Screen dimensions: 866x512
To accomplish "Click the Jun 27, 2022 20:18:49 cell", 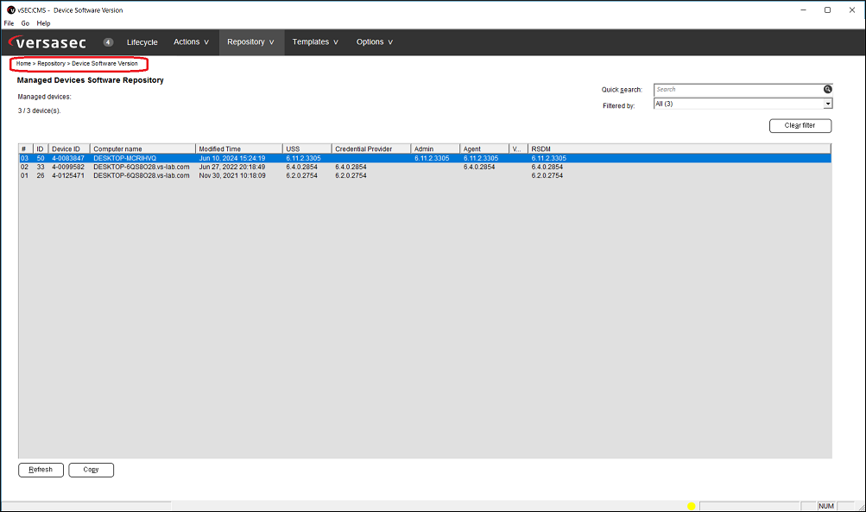I will click(232, 167).
